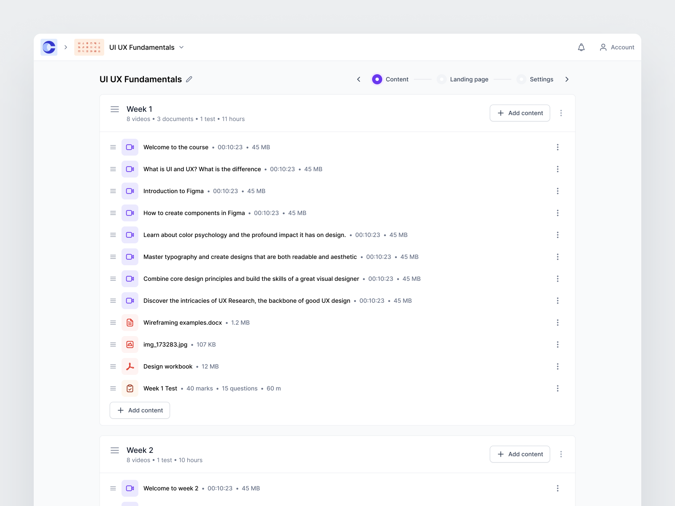Screen dimensions: 675x506
Task: Click the right stepper arrow near Settings
Action: (567, 79)
